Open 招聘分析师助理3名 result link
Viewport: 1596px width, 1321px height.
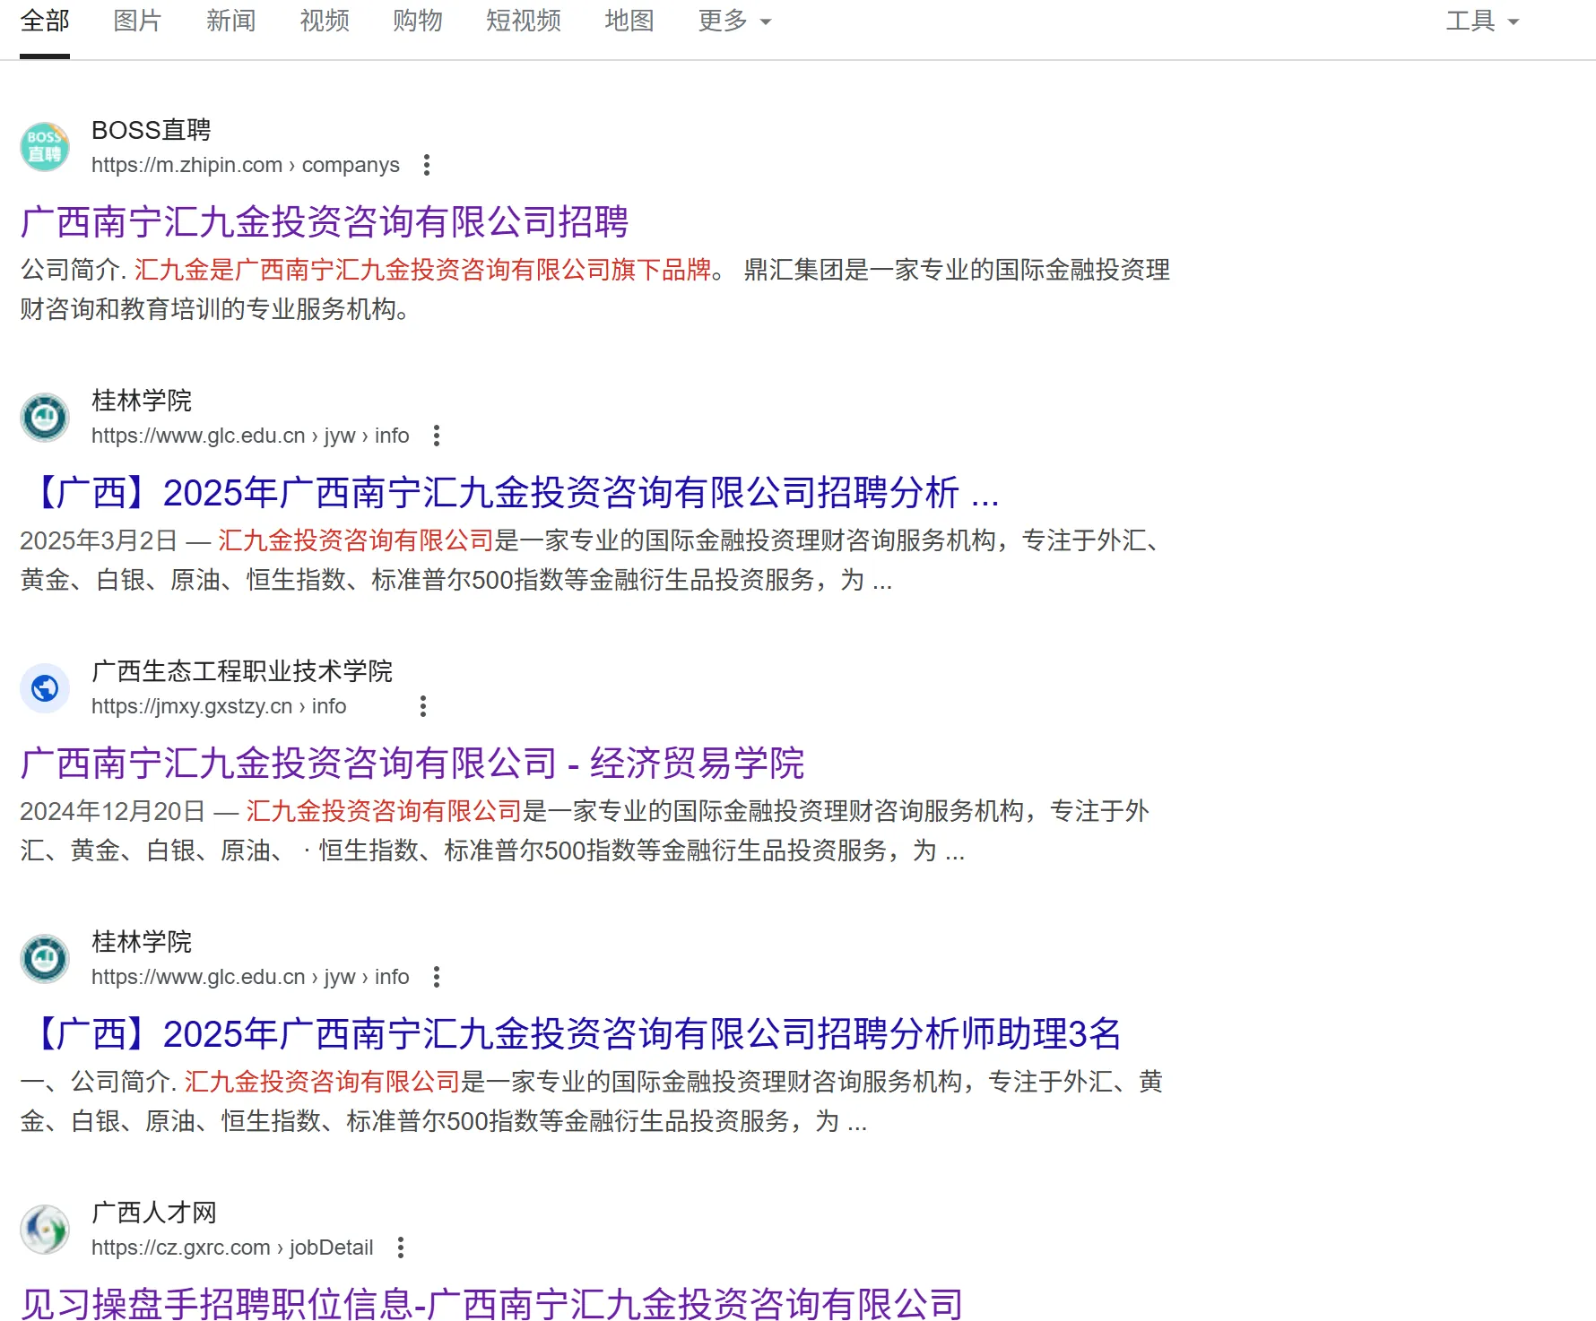tap(570, 1034)
